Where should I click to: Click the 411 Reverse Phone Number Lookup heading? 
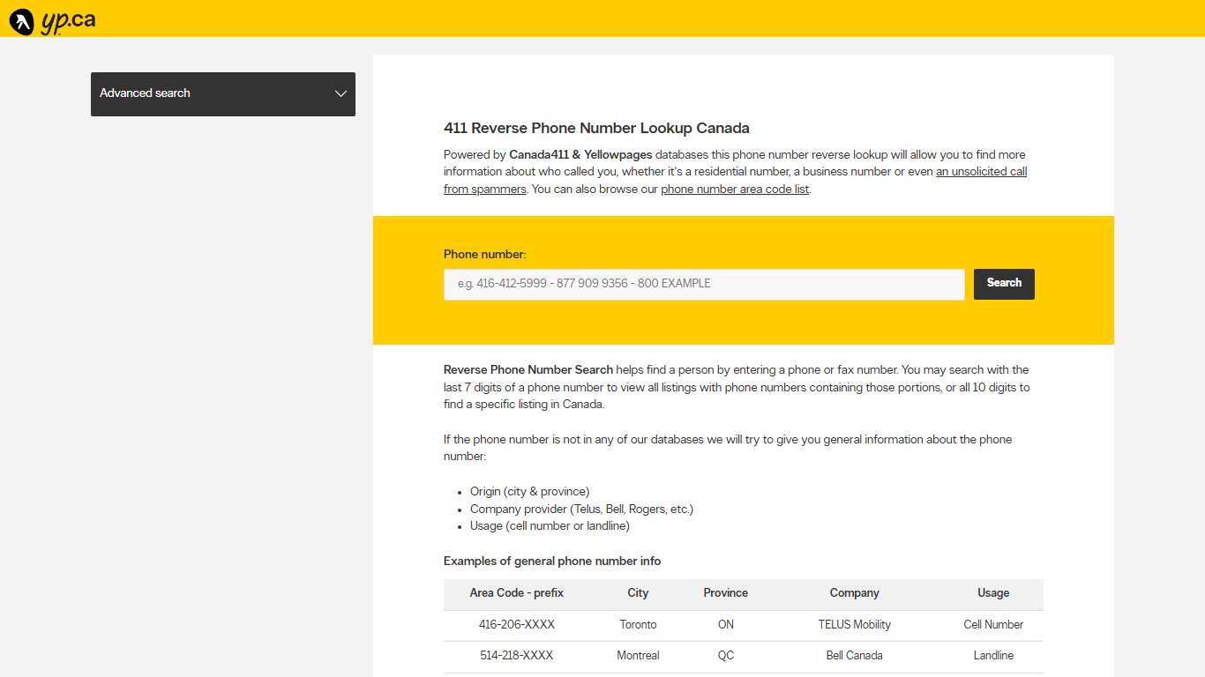(596, 128)
